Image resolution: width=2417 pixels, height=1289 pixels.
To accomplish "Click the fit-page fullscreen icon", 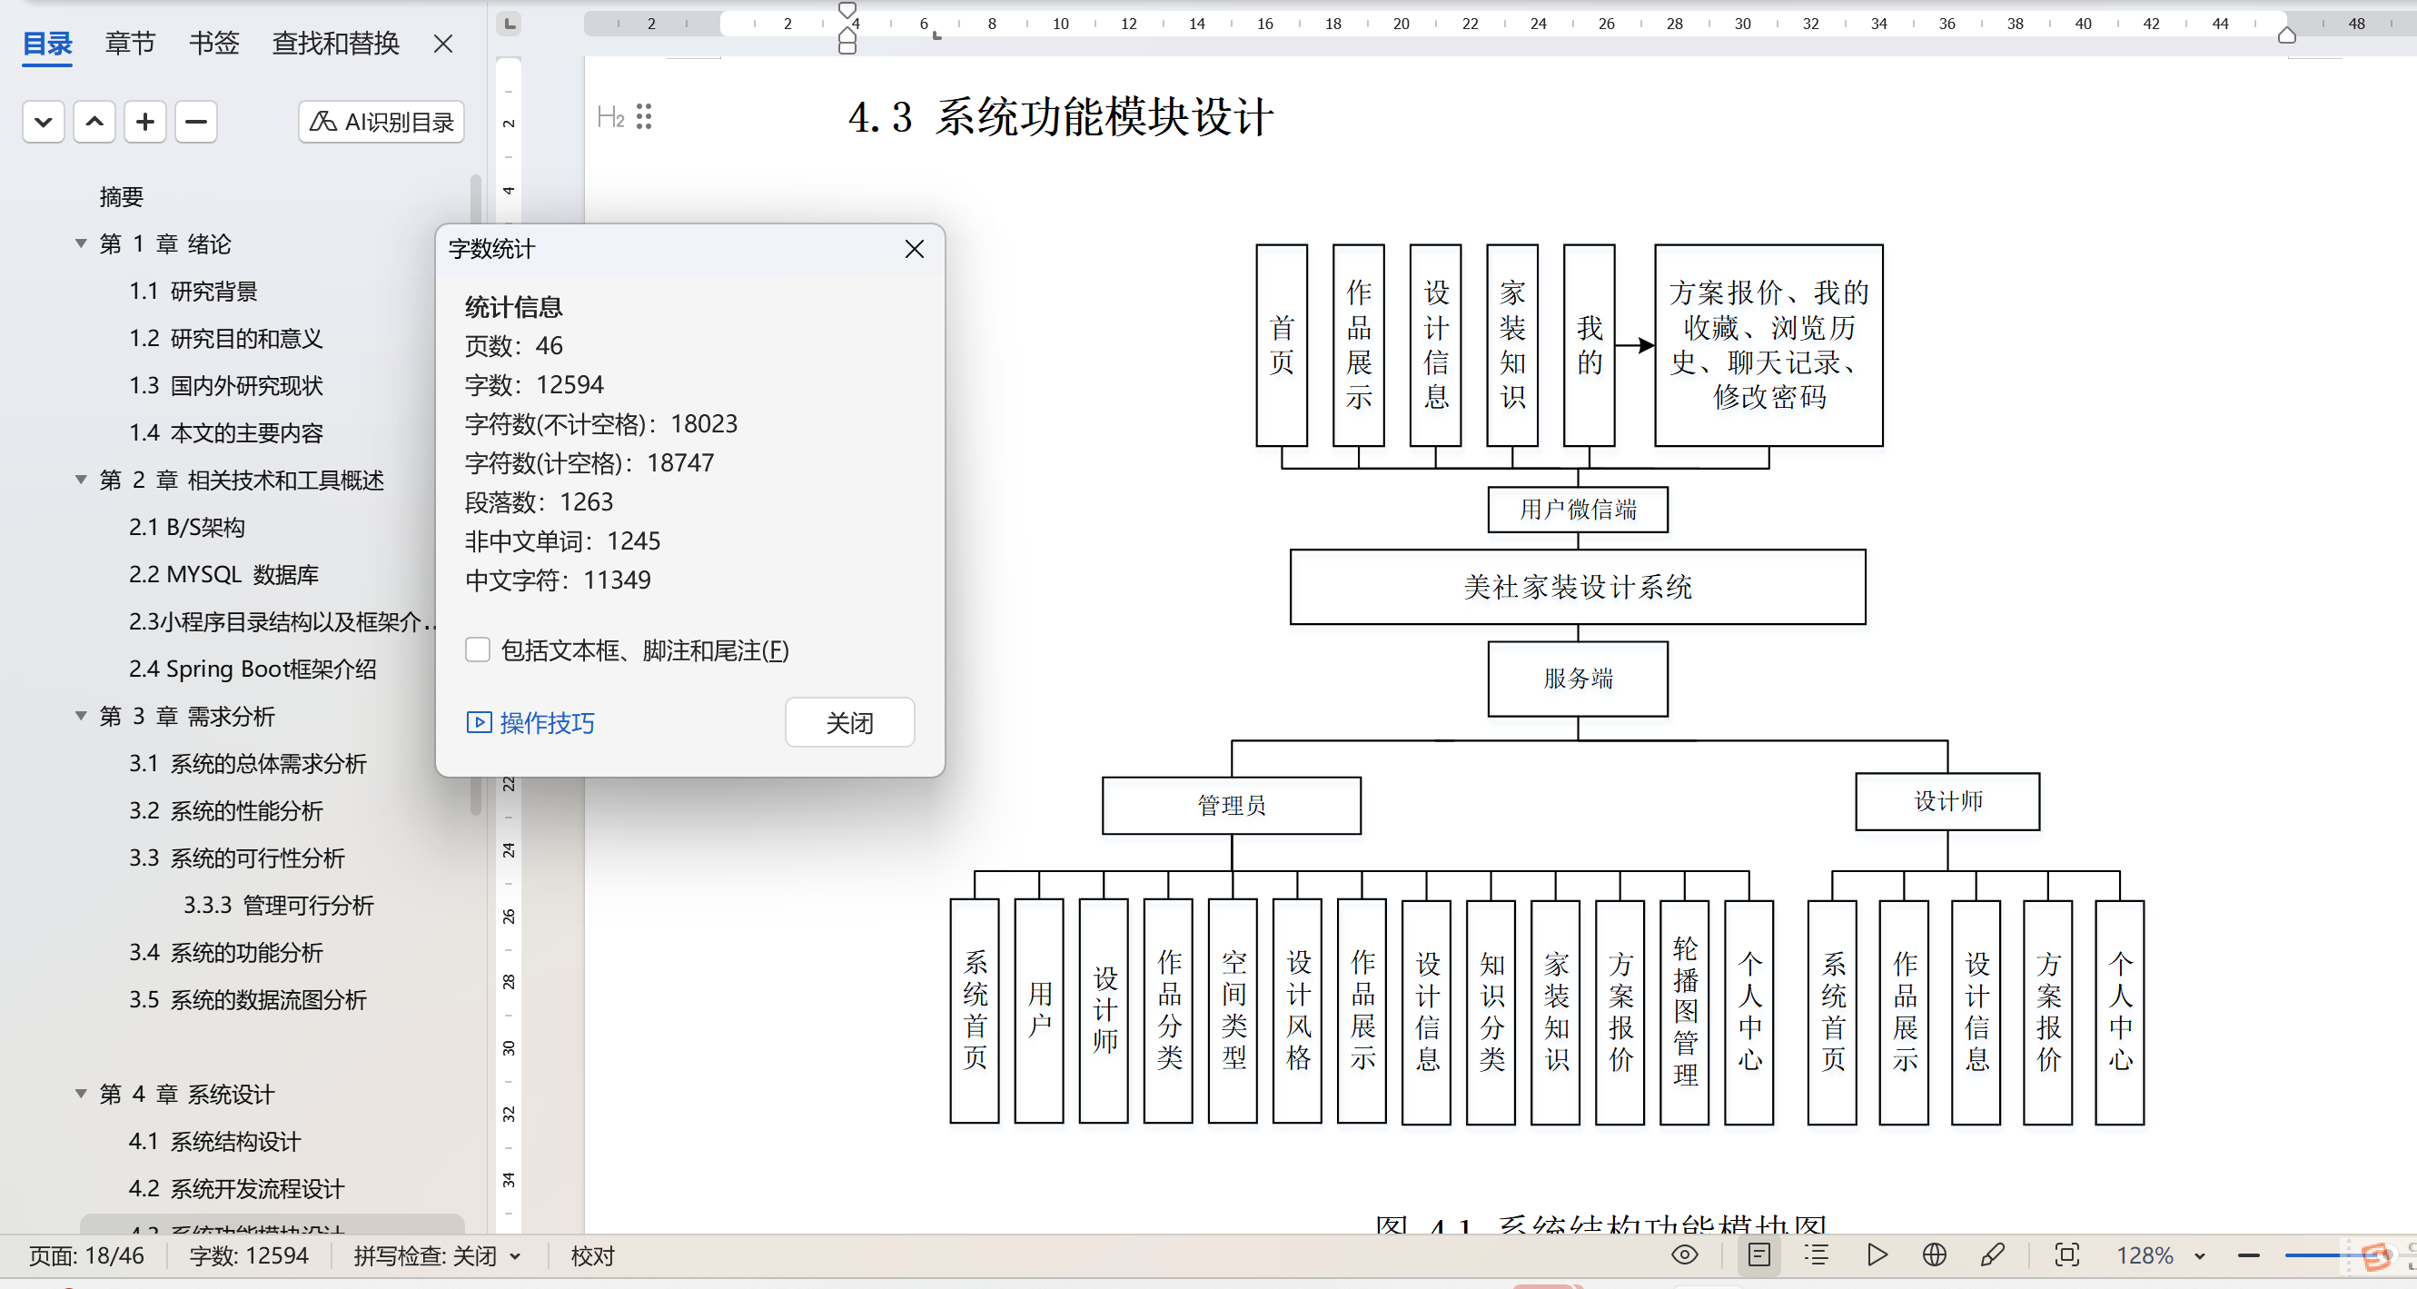I will coord(2066,1255).
